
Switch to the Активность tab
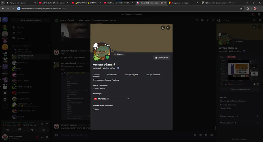coord(112,75)
